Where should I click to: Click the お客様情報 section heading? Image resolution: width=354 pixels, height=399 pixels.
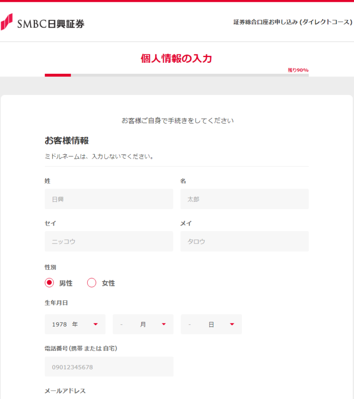coord(67,141)
